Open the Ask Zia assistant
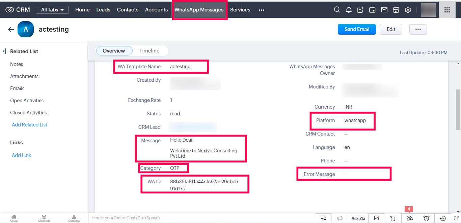The height and width of the screenshot is (223, 461). click(x=358, y=218)
